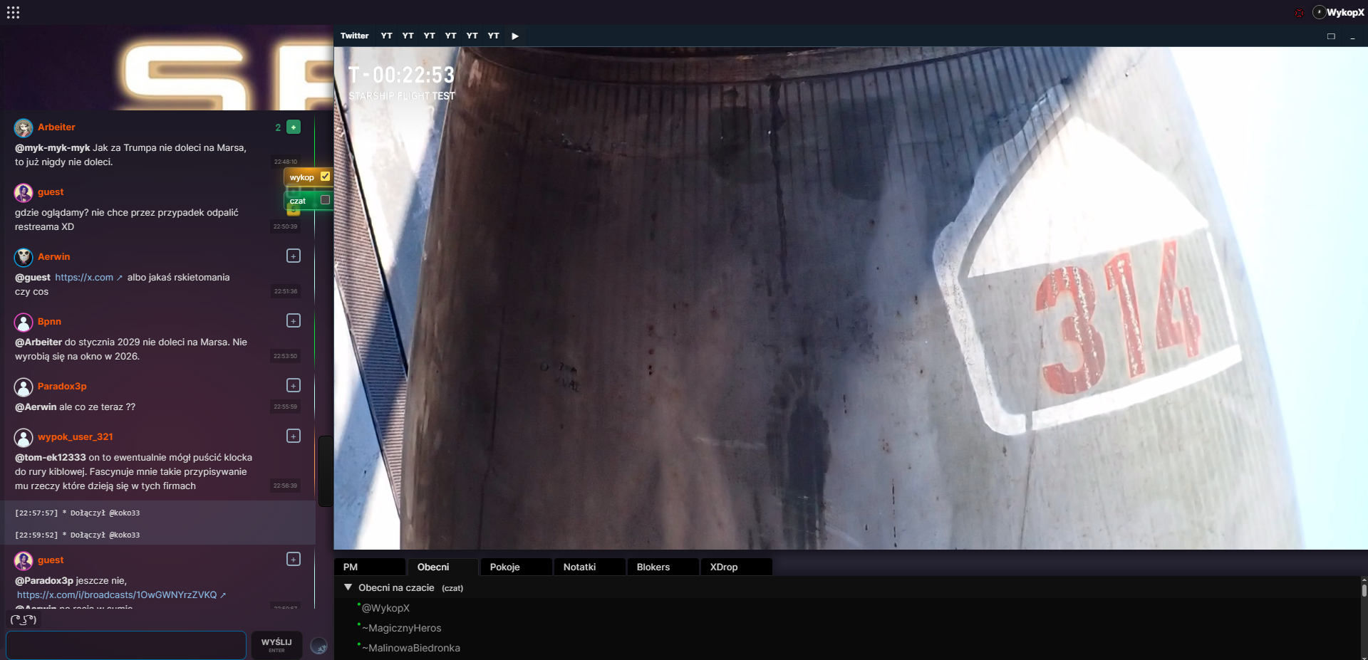Open the Notatki tab
This screenshot has height=660, width=1368.
579,567
